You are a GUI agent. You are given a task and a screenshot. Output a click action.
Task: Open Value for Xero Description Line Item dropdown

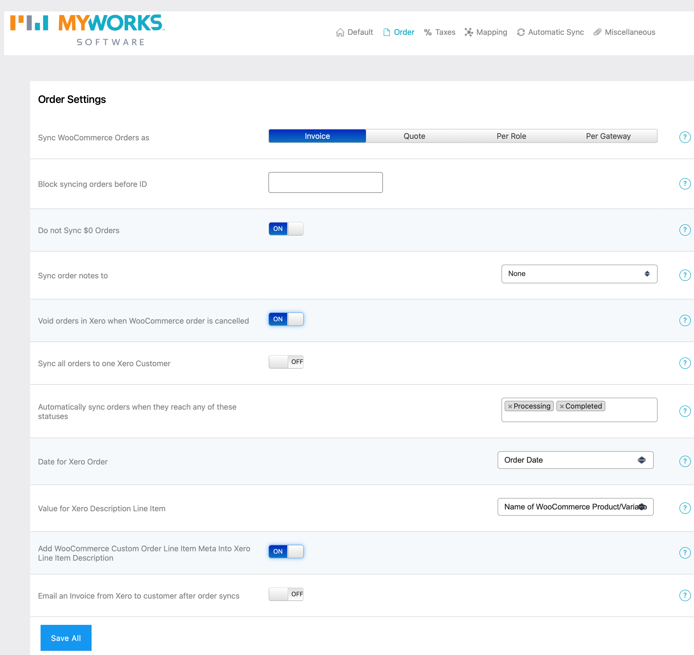point(575,507)
